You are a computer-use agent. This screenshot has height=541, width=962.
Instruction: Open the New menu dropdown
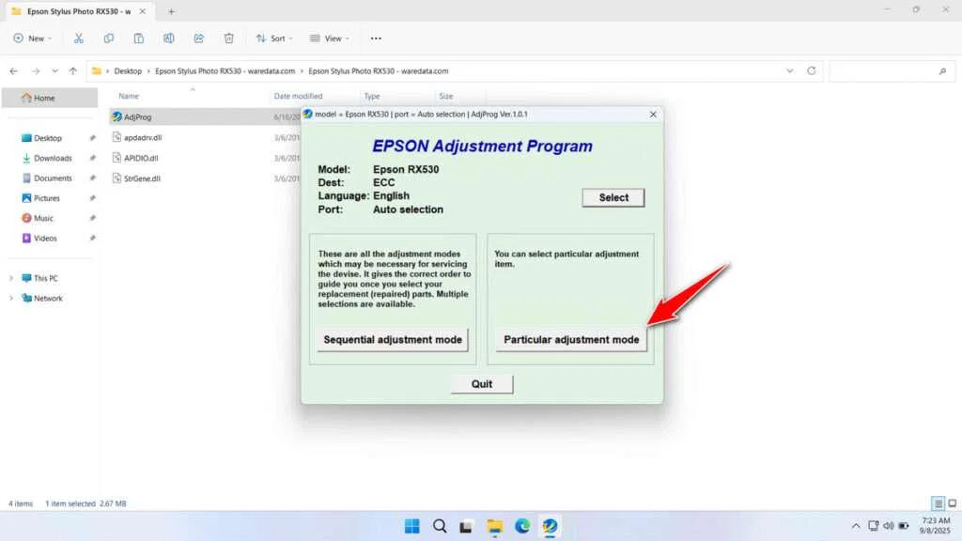(x=32, y=38)
